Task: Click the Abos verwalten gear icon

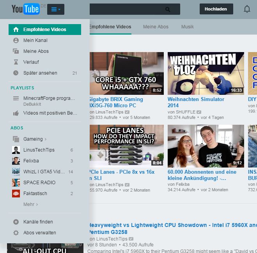Action: 16,233
